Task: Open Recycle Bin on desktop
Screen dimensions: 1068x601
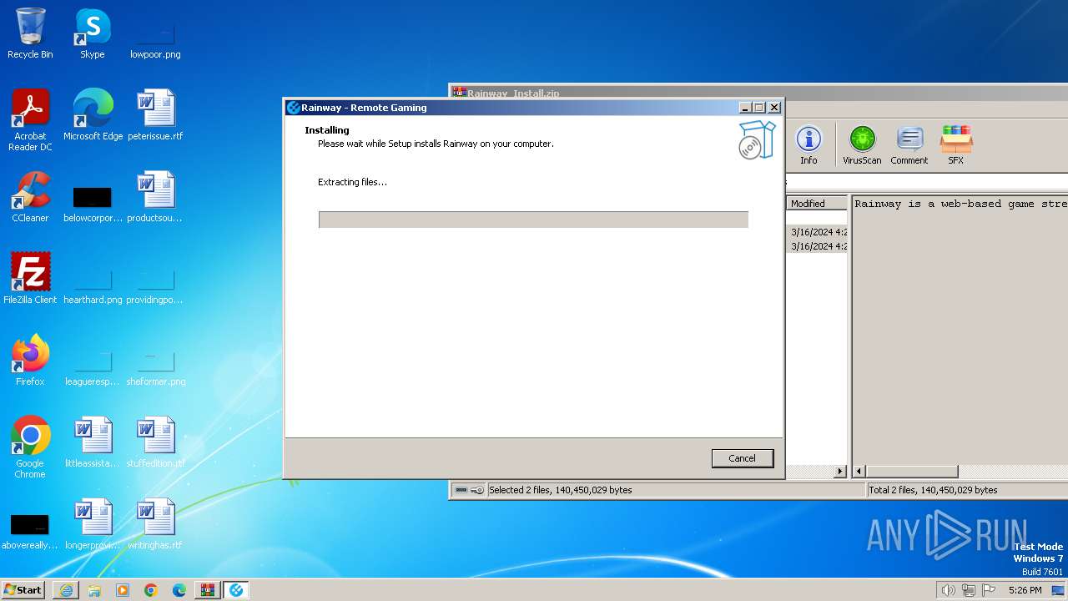Action: [x=30, y=33]
